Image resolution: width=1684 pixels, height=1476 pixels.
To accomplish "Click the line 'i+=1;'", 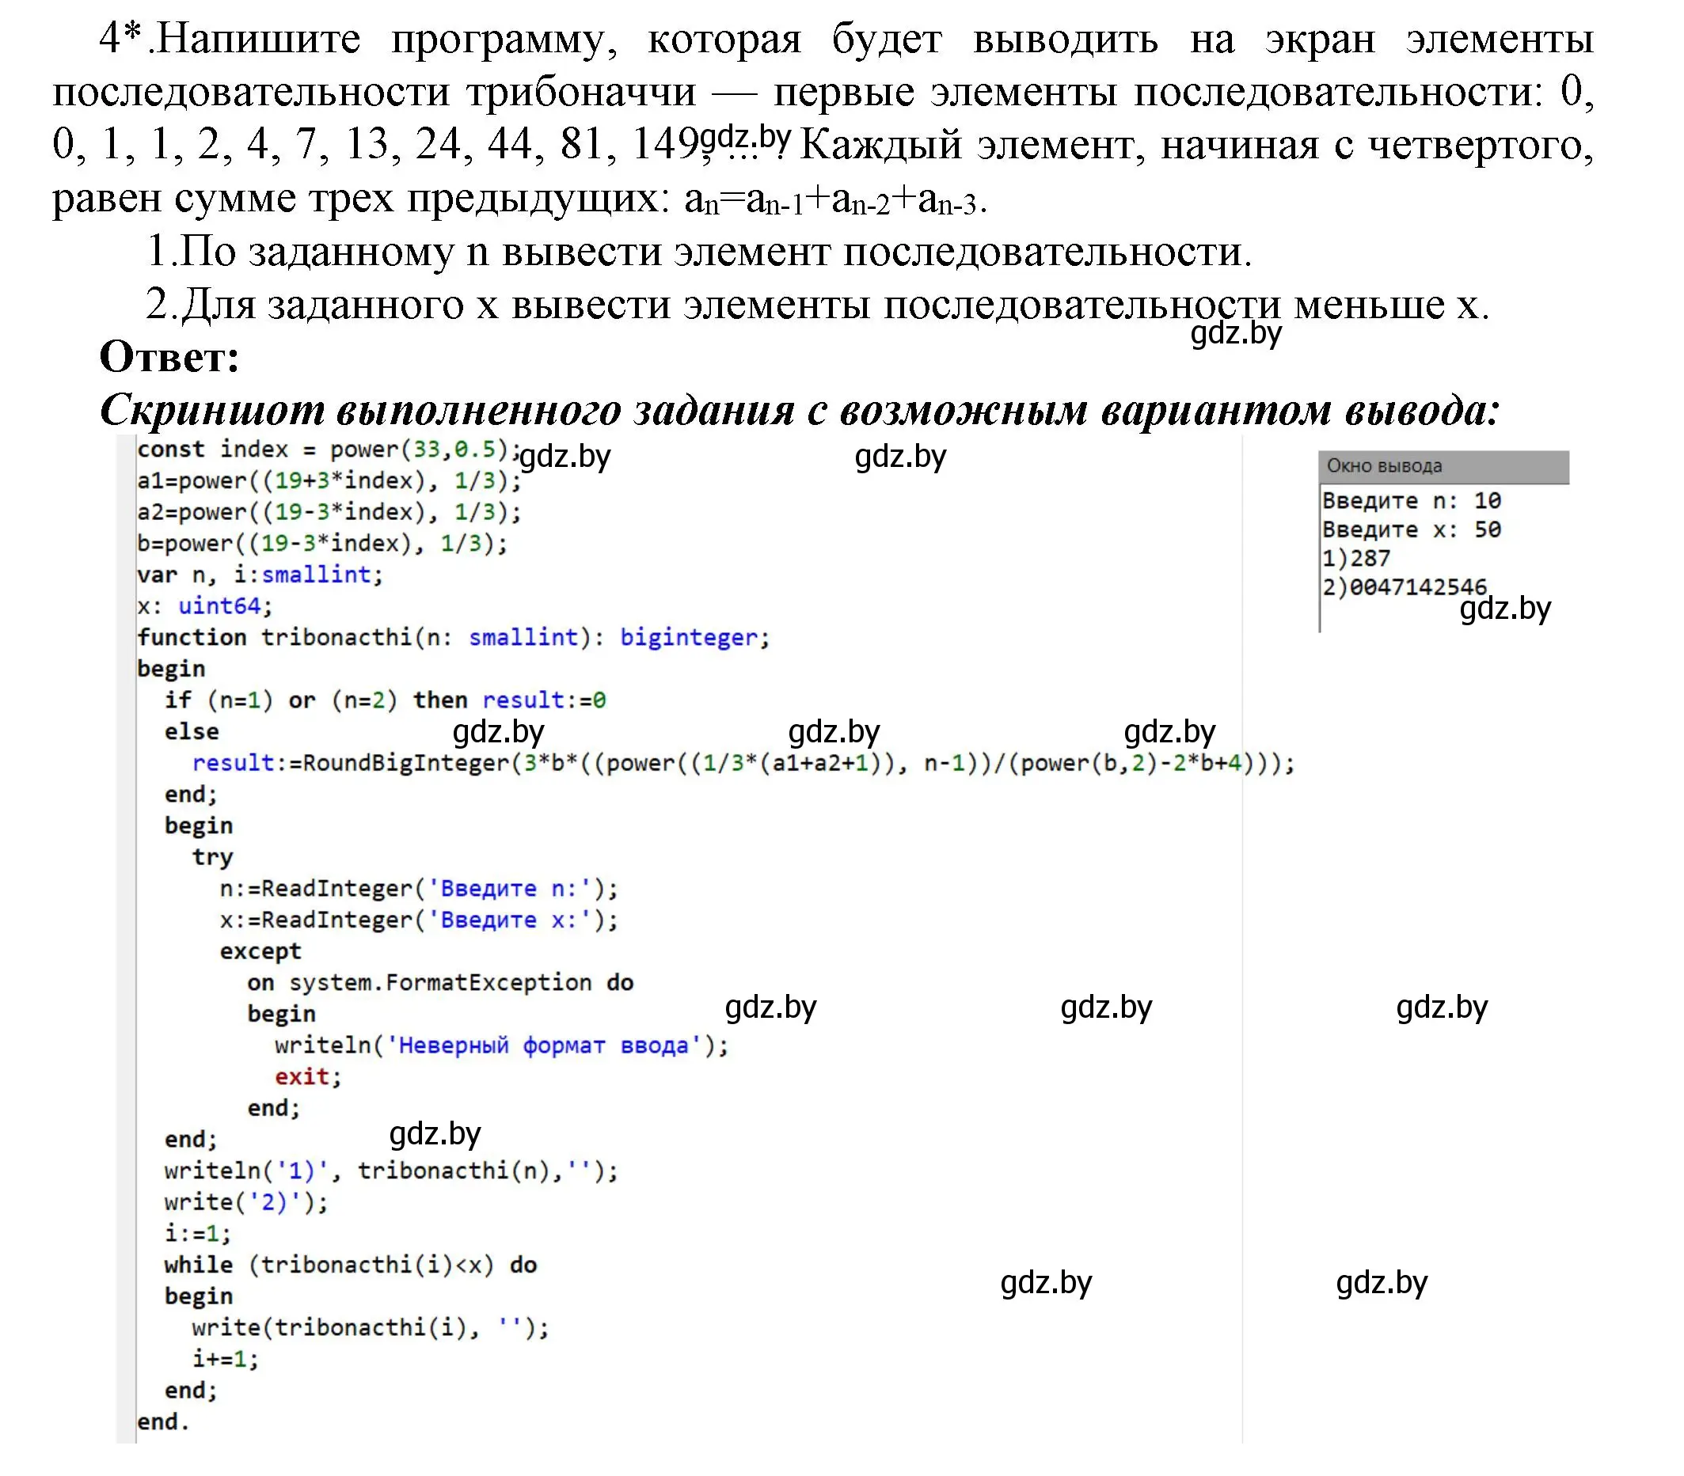I will 226,1359.
